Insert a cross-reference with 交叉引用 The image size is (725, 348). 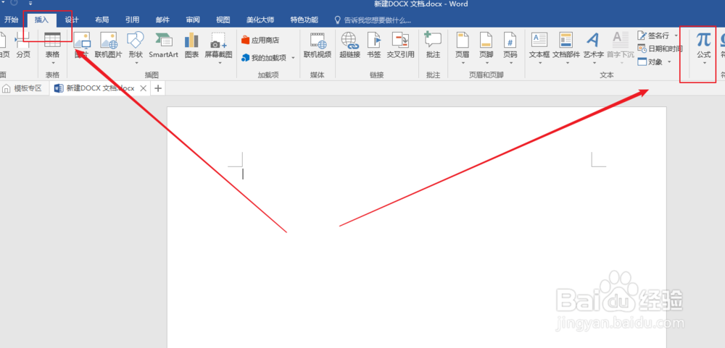(x=400, y=46)
